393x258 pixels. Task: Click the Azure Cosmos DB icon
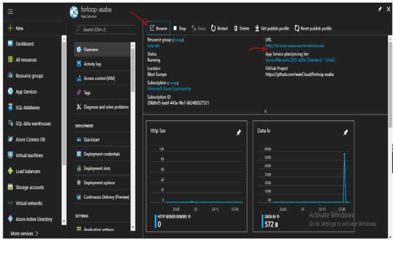coord(10,139)
